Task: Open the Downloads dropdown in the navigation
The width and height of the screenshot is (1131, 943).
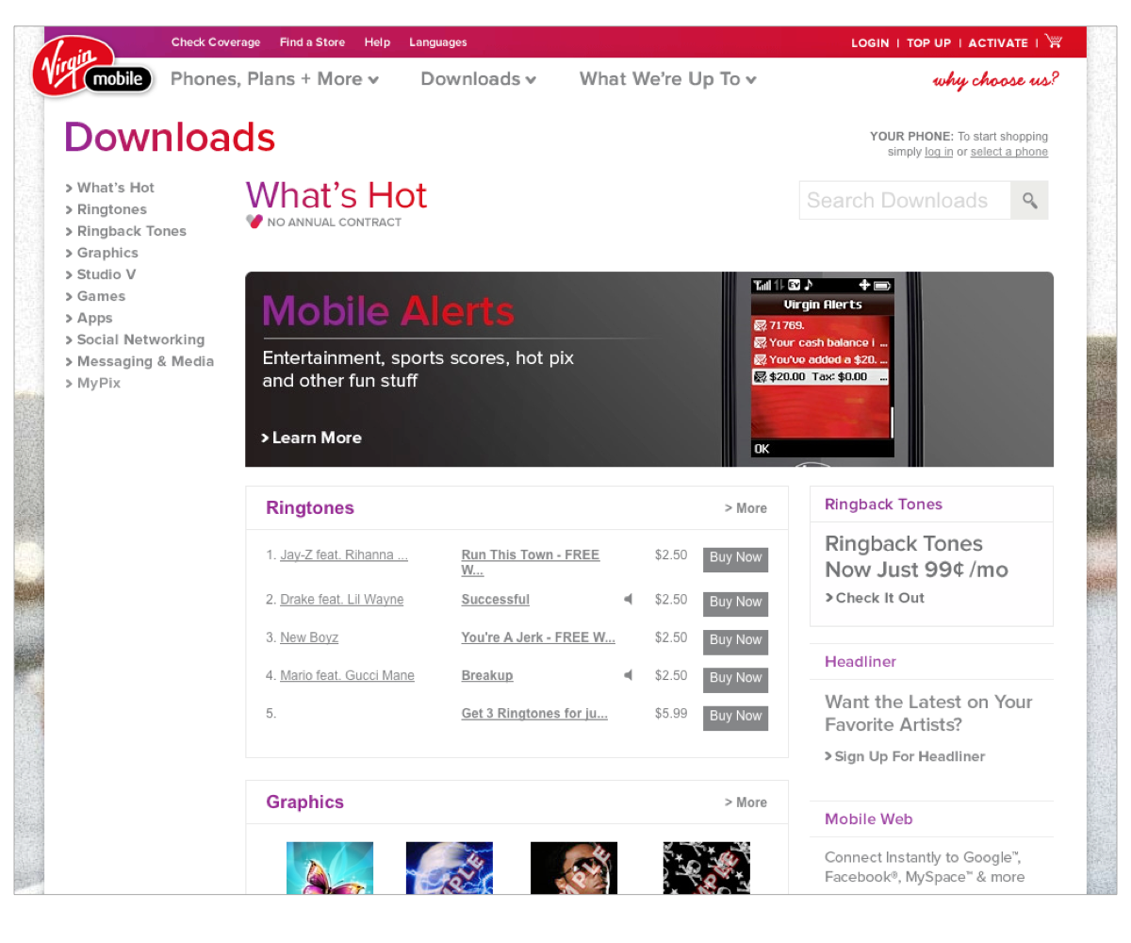Action: click(478, 79)
